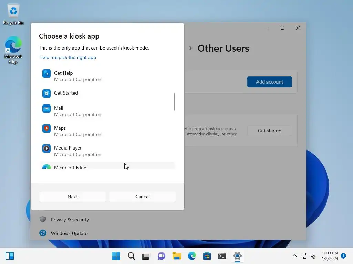Show hidden system tray icons
353x264 pixels.
click(295, 256)
